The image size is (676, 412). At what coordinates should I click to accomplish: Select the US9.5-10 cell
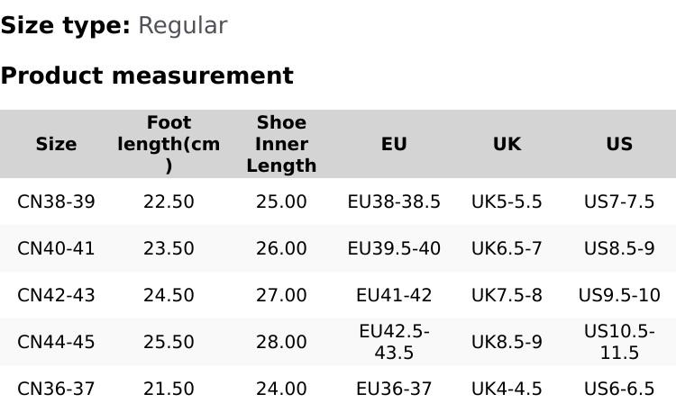(x=619, y=295)
